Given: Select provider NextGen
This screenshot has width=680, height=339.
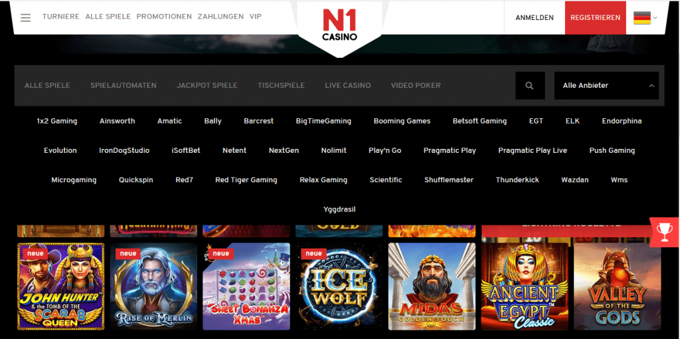Looking at the screenshot, I should [x=284, y=151].
